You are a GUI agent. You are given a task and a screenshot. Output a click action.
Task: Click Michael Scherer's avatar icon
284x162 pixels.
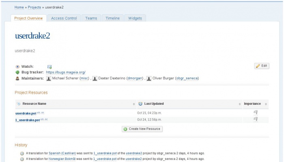(x=49, y=78)
